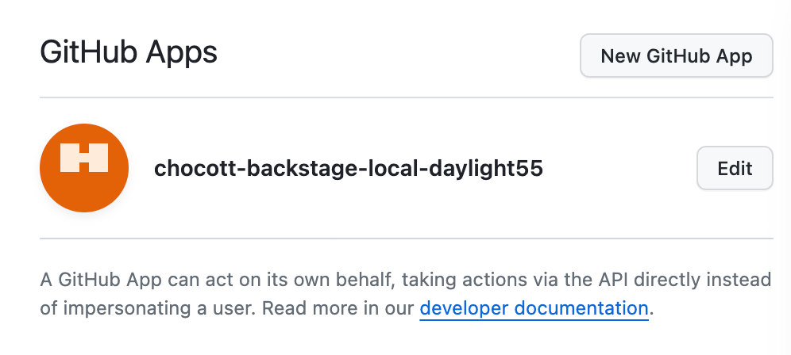
Task: Click 'Apps' word in the heading
Action: tap(182, 53)
